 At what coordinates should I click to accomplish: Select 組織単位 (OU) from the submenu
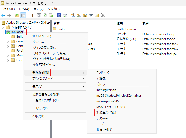(106, 113)
